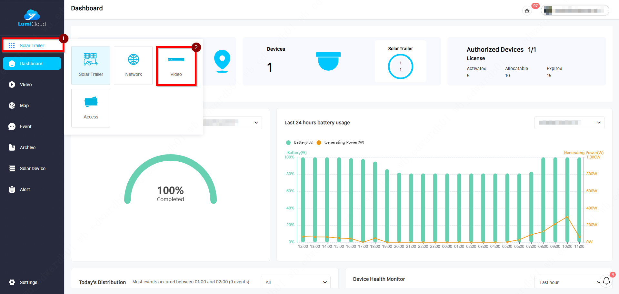Click the user account profile button
619x294 pixels.
click(x=575, y=11)
